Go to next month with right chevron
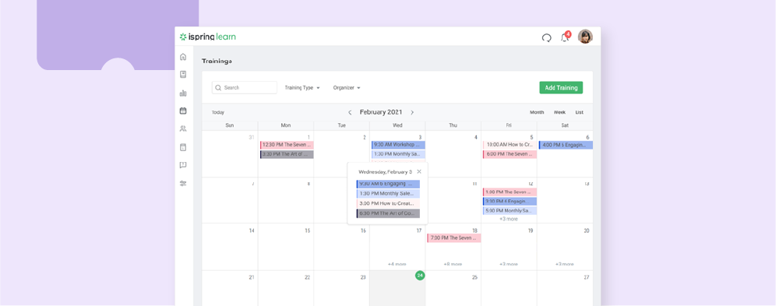776x306 pixels. tap(411, 113)
